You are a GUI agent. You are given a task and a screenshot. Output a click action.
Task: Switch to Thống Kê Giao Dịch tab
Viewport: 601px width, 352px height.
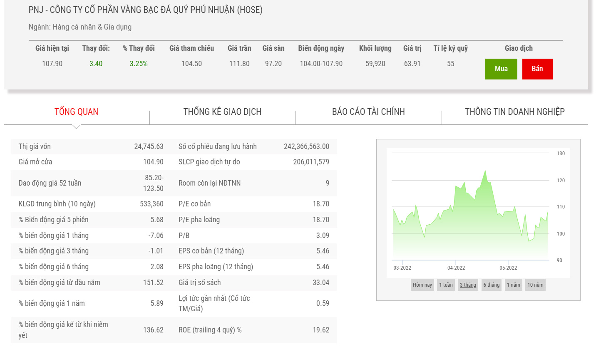click(x=222, y=112)
